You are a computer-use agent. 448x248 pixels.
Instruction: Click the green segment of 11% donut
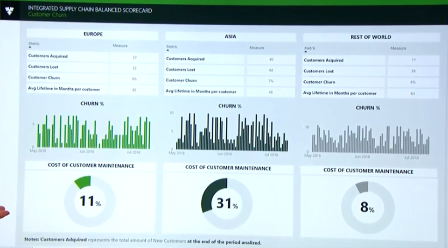[83, 182]
